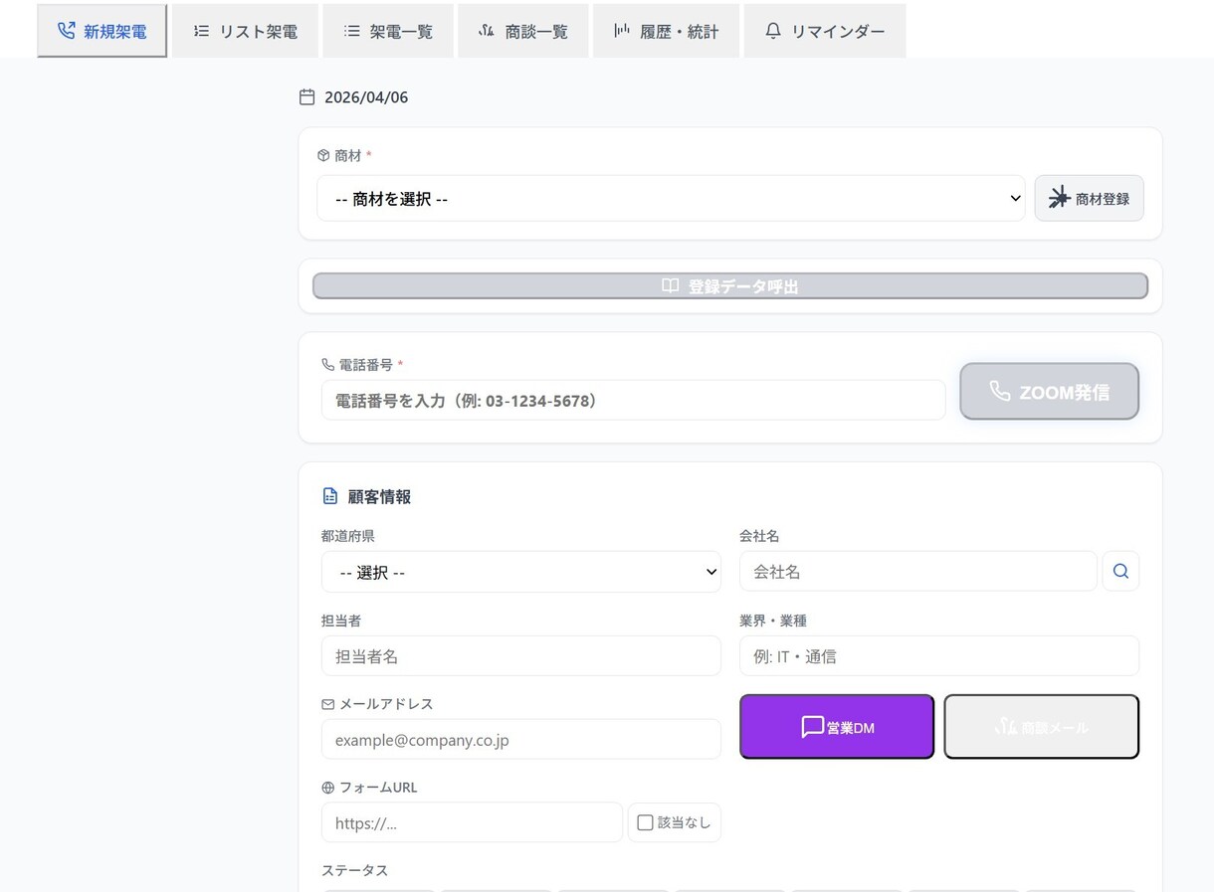Click the globe icon beside フォームURL label
The width and height of the screenshot is (1214, 892).
[327, 788]
